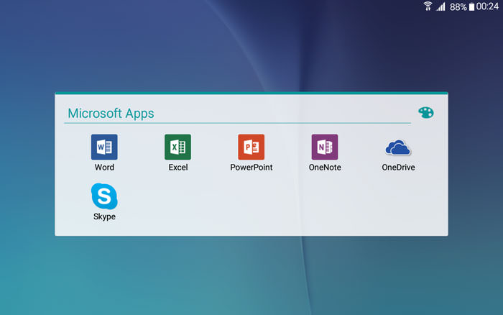Rename folder via Microsoft Apps title
The width and height of the screenshot is (503, 315).
[x=111, y=114]
